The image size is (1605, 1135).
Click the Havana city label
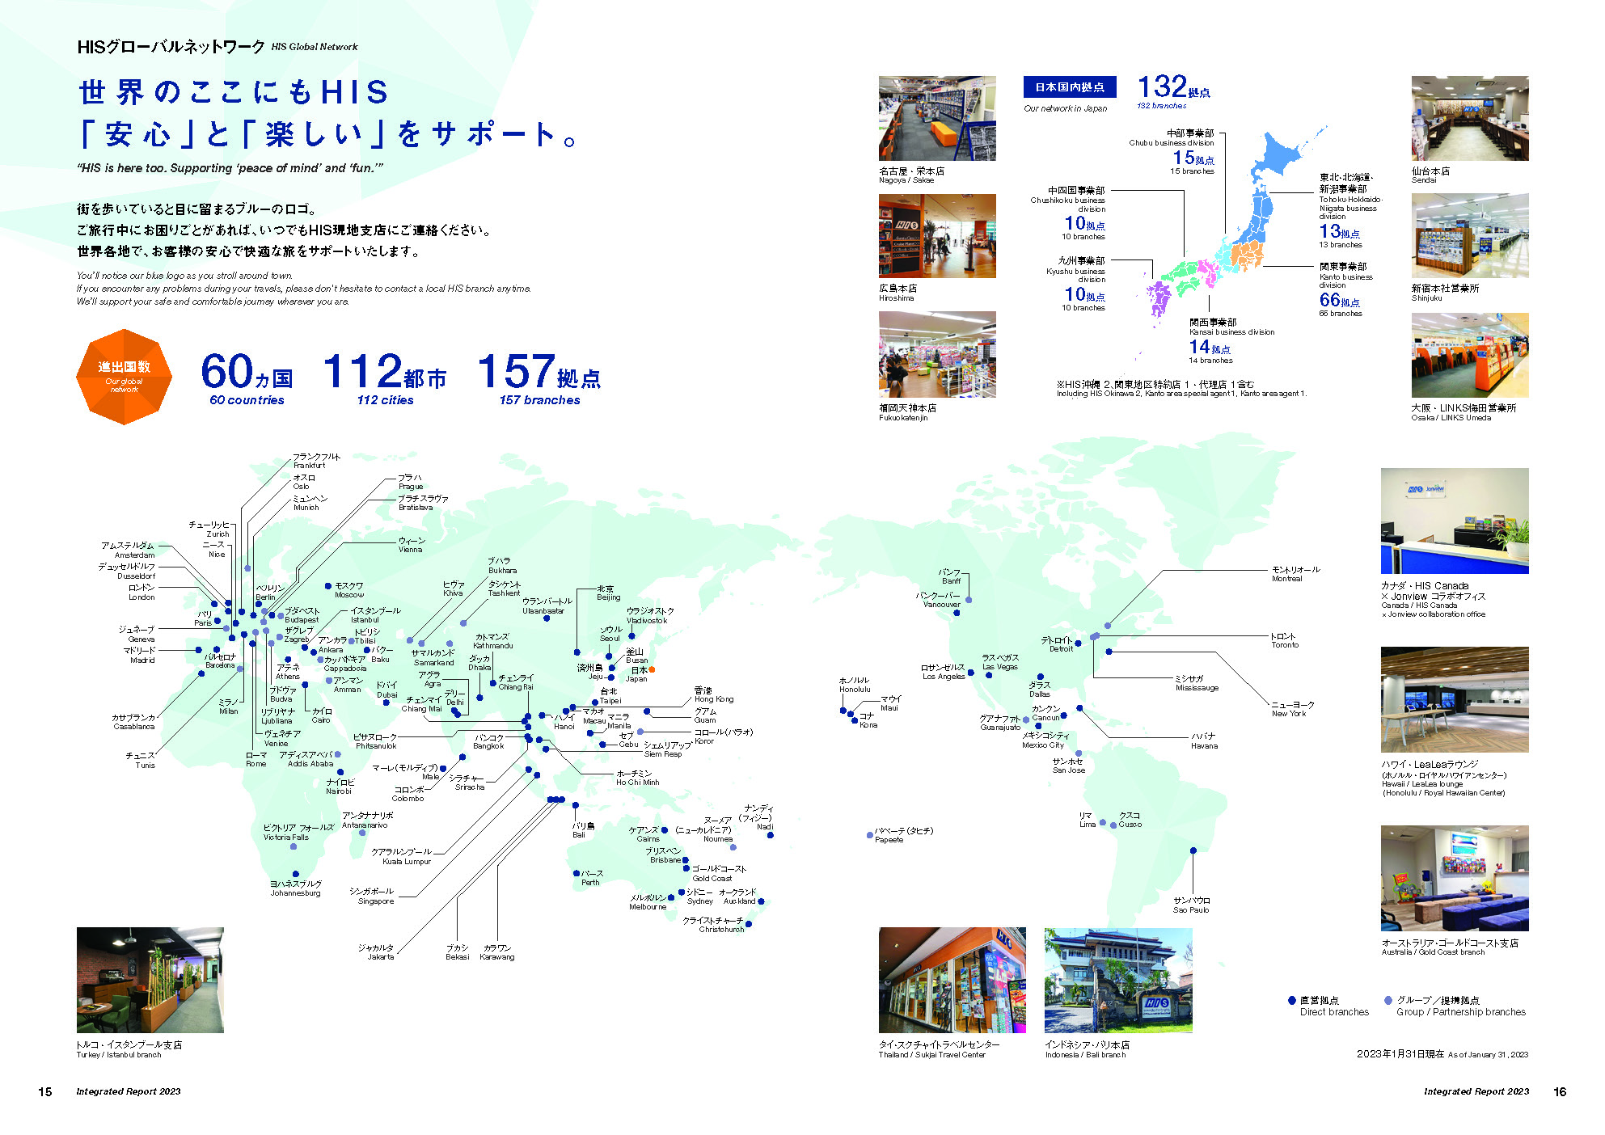(x=1204, y=741)
